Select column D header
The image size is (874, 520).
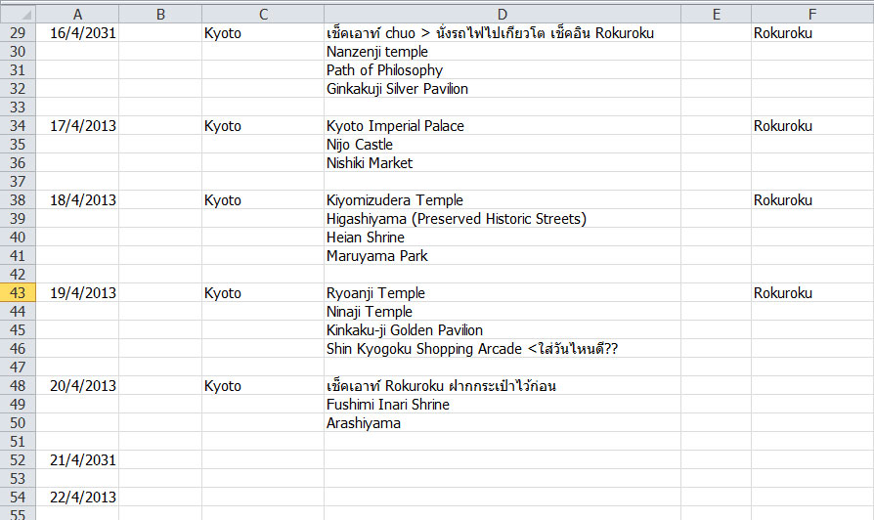503,14
